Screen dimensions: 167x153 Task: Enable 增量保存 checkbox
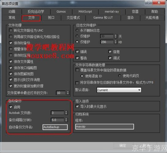pyautogui.click(x=11, y=49)
